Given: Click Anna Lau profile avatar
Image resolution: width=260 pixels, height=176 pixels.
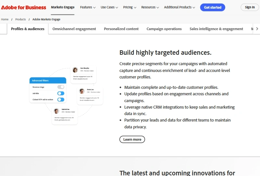Looking at the screenshot, I should (82, 91).
